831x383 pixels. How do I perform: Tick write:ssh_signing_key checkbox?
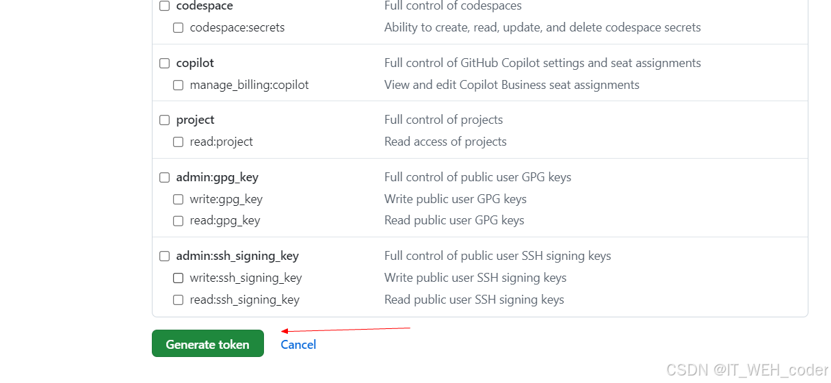(178, 278)
